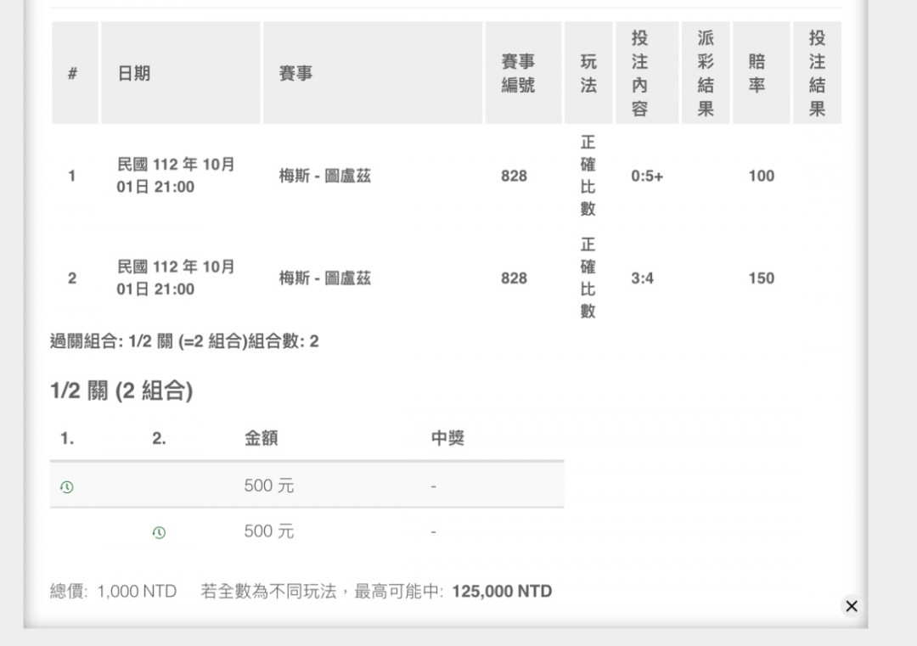Click the pending clock icon under column 2
This screenshot has height=646, width=917.
coord(159,532)
